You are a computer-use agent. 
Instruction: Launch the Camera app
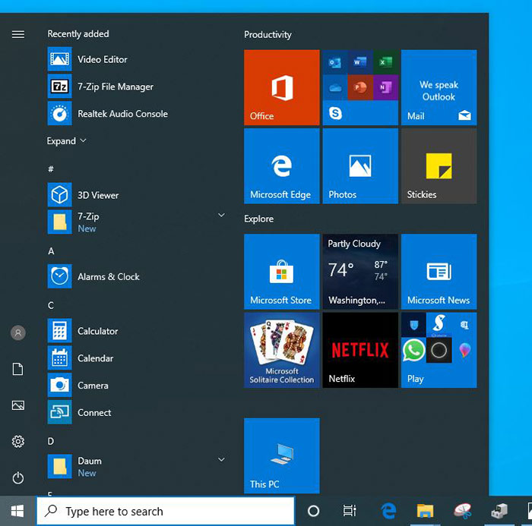[136, 385]
